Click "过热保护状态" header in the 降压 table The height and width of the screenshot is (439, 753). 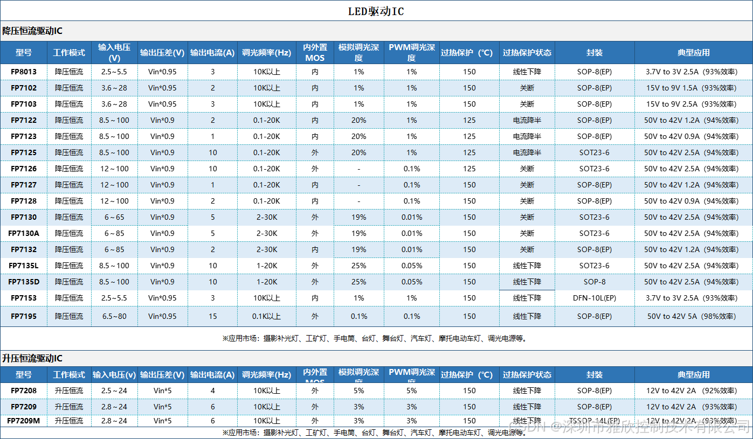527,53
